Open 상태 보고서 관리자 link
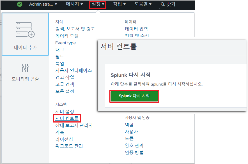This screenshot has width=248, height=164. point(74,125)
